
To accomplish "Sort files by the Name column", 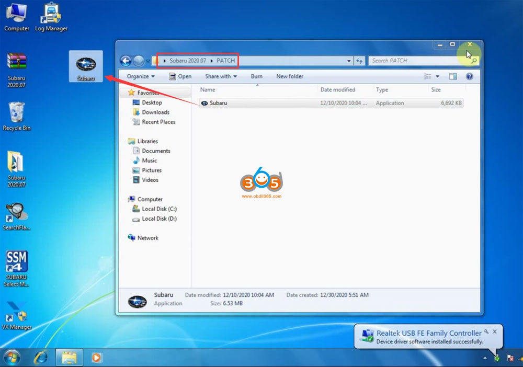I will 258,89.
